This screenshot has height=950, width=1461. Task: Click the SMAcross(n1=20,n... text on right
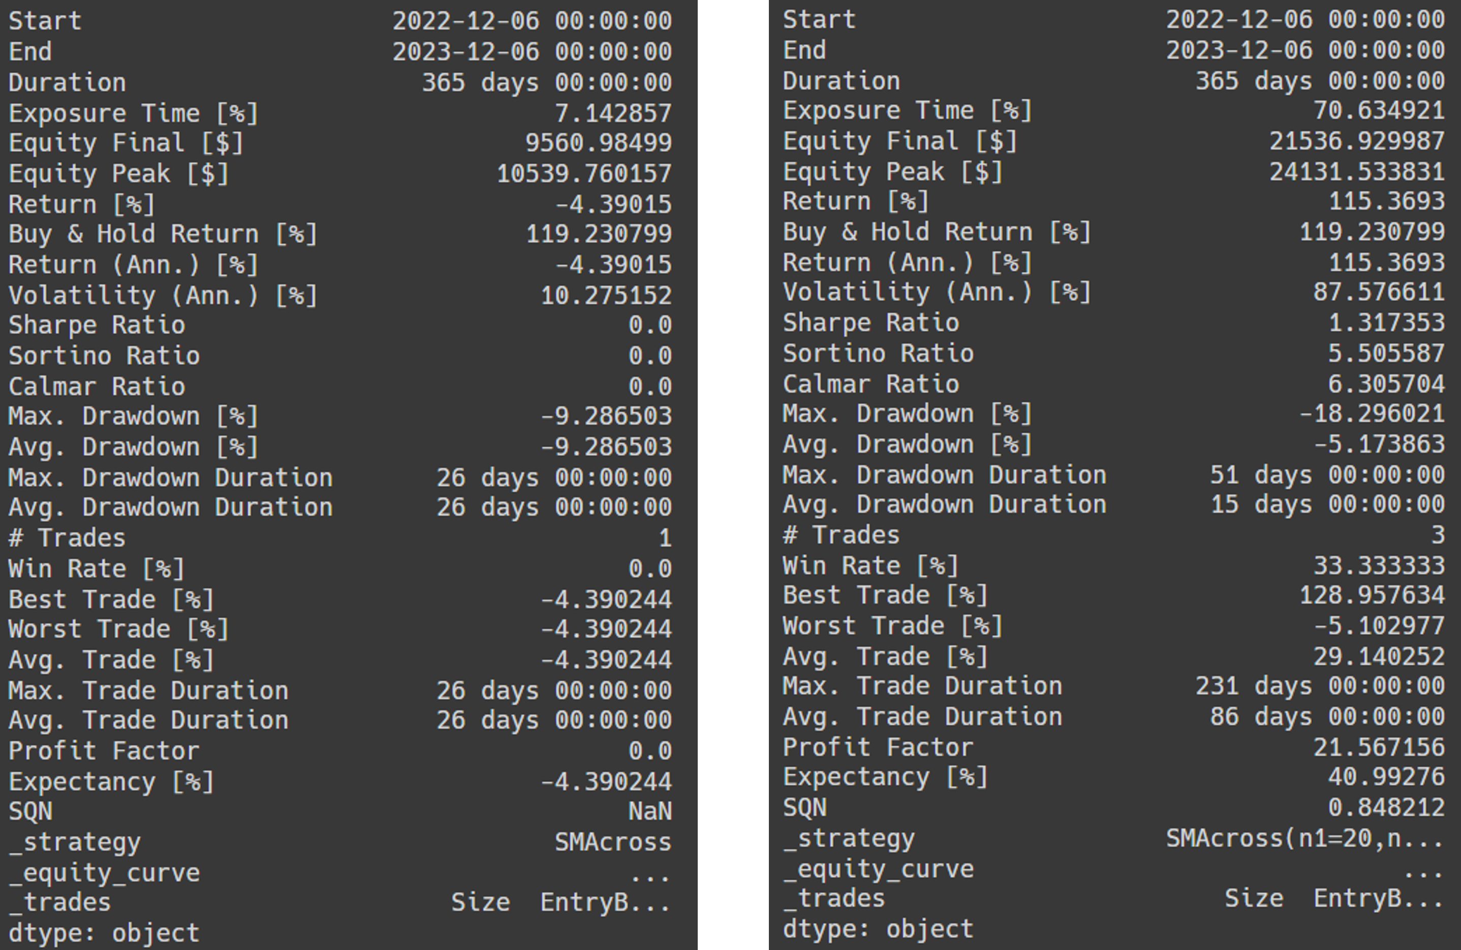(1304, 838)
